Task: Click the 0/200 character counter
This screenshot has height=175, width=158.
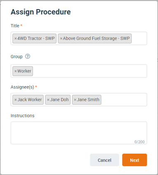Action: (139, 142)
